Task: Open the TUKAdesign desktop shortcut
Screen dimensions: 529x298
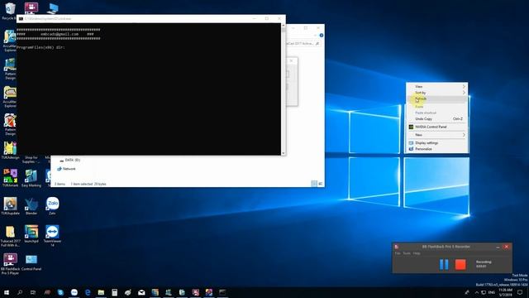Action: [x=10, y=150]
